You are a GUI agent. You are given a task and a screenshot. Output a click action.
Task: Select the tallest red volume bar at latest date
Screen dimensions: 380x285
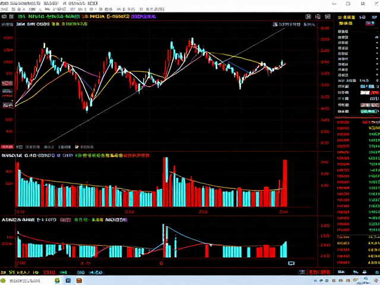[x=285, y=183]
